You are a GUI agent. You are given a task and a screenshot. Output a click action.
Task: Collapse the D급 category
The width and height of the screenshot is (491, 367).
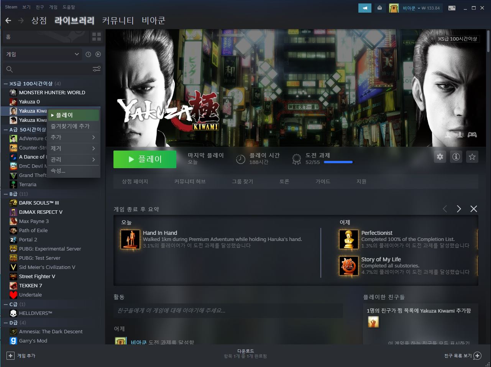pos(6,323)
